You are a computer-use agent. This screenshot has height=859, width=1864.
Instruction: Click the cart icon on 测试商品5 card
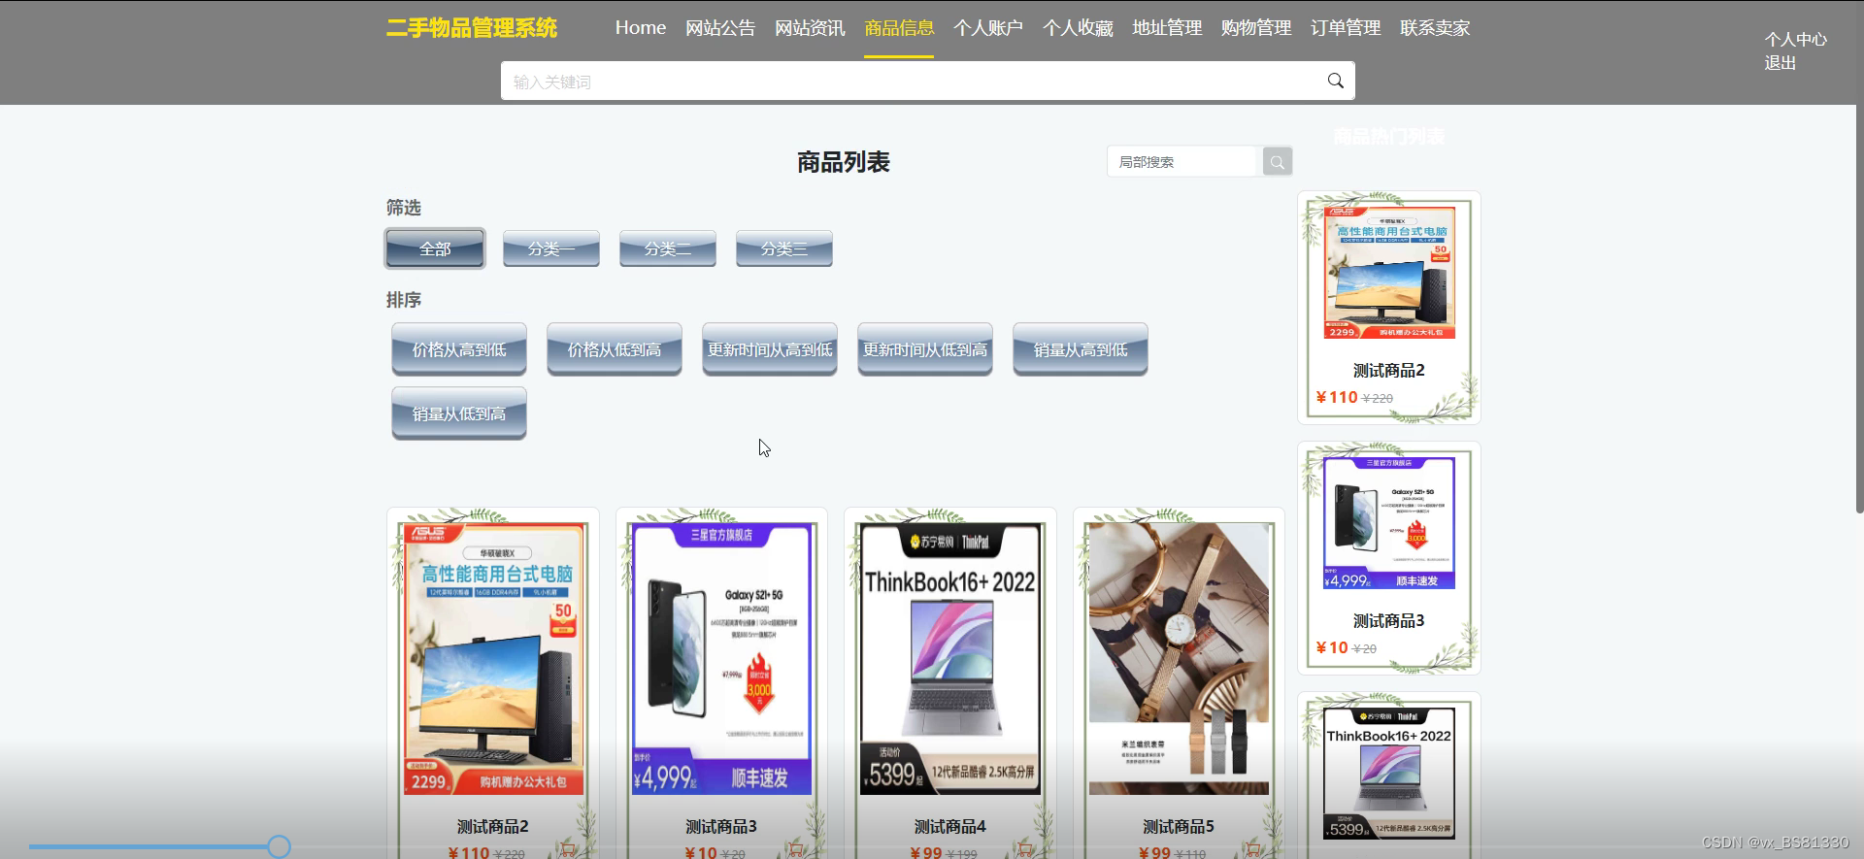tap(1253, 850)
